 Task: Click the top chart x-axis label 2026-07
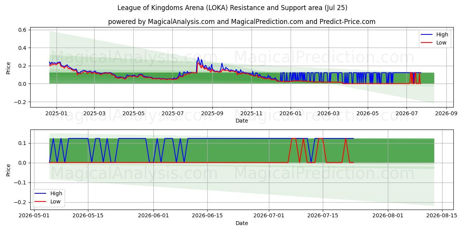click(x=406, y=114)
